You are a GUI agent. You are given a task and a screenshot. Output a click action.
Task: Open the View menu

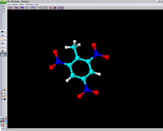tap(10, 4)
